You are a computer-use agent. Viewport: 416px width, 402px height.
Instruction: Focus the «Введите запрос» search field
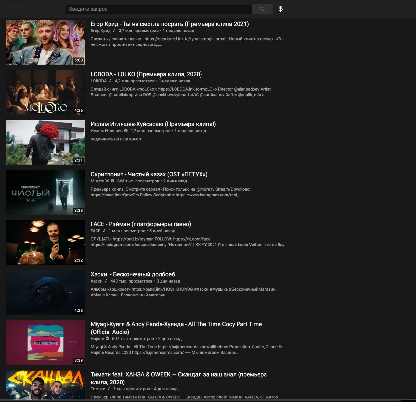pos(158,9)
